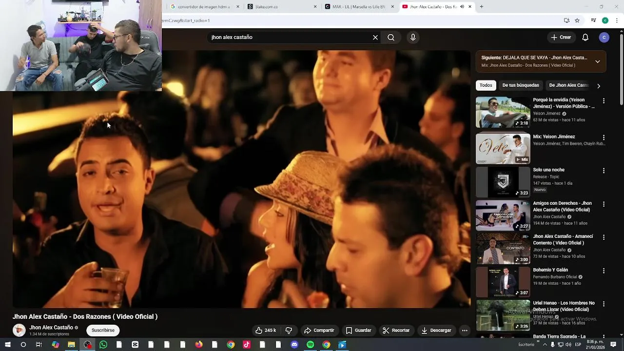Open the YouTube account avatar menu
The height and width of the screenshot is (351, 624).
[604, 38]
